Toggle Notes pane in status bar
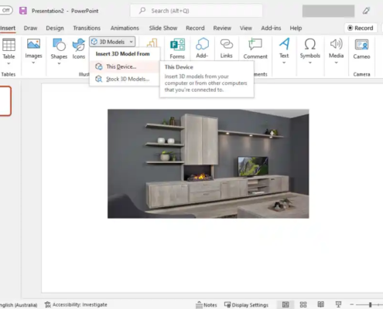The width and height of the screenshot is (383, 309). pos(207,305)
